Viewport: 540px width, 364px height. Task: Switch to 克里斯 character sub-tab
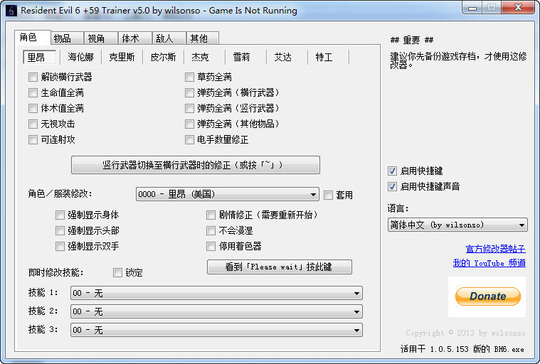(x=122, y=57)
